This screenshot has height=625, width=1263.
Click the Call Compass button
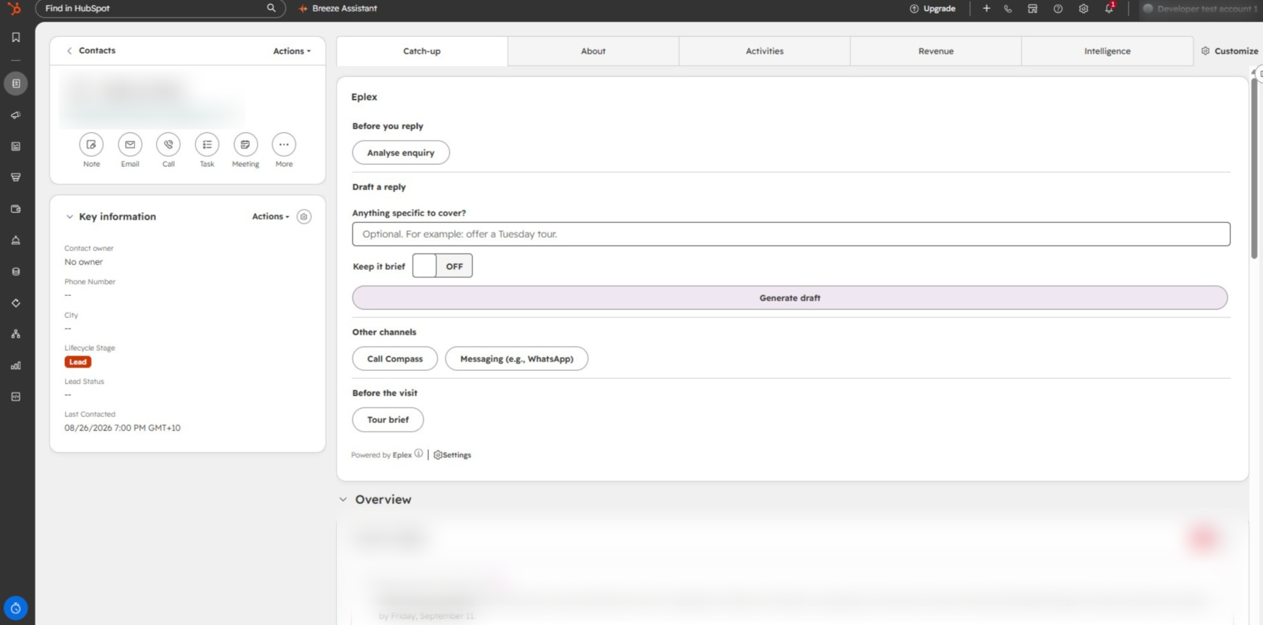(x=395, y=358)
